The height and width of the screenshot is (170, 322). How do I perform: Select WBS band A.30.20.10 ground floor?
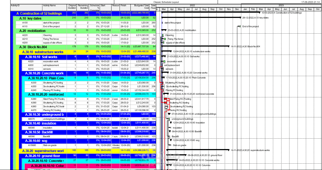coord(88,156)
